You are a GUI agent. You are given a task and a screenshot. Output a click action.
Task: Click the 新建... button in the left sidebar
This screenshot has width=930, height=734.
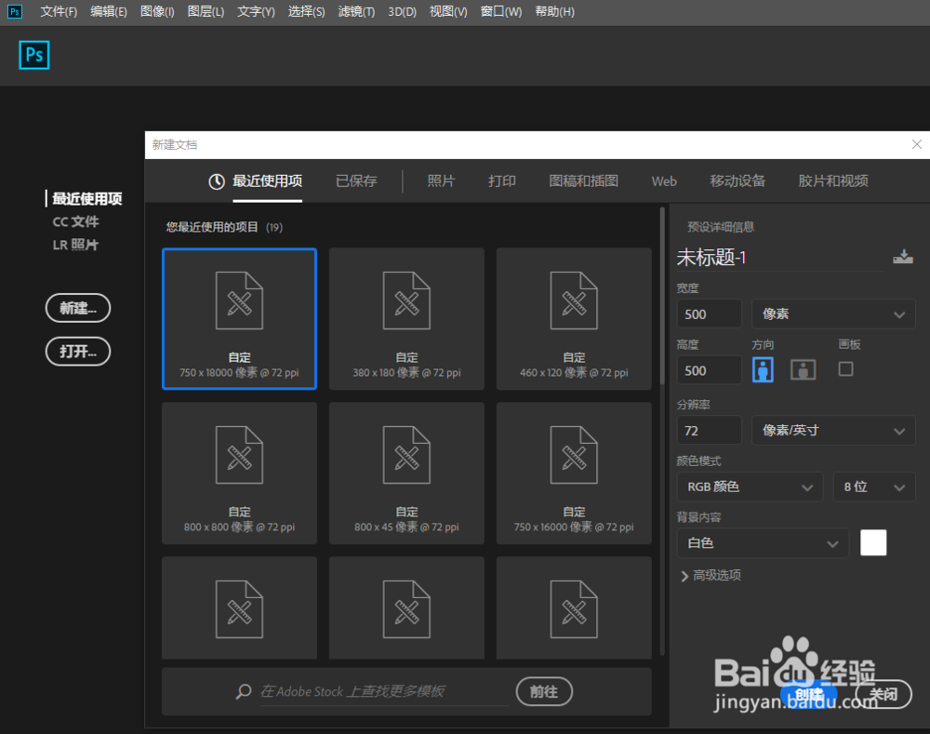pos(77,307)
